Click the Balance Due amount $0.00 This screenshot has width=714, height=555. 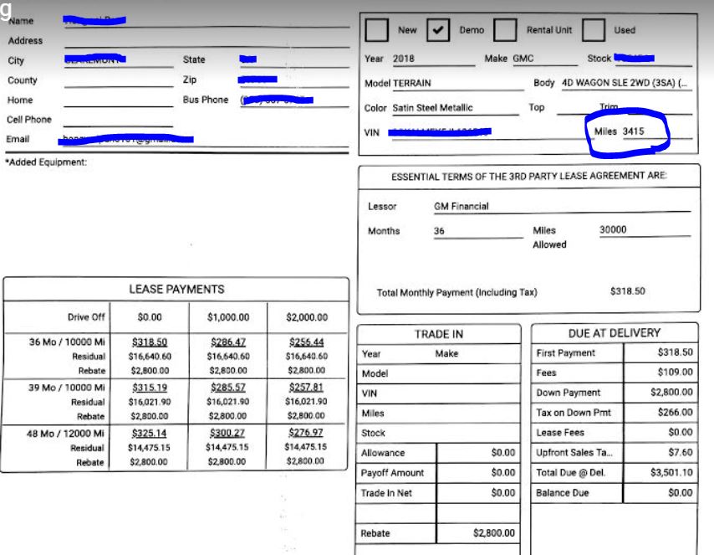pyautogui.click(x=681, y=493)
